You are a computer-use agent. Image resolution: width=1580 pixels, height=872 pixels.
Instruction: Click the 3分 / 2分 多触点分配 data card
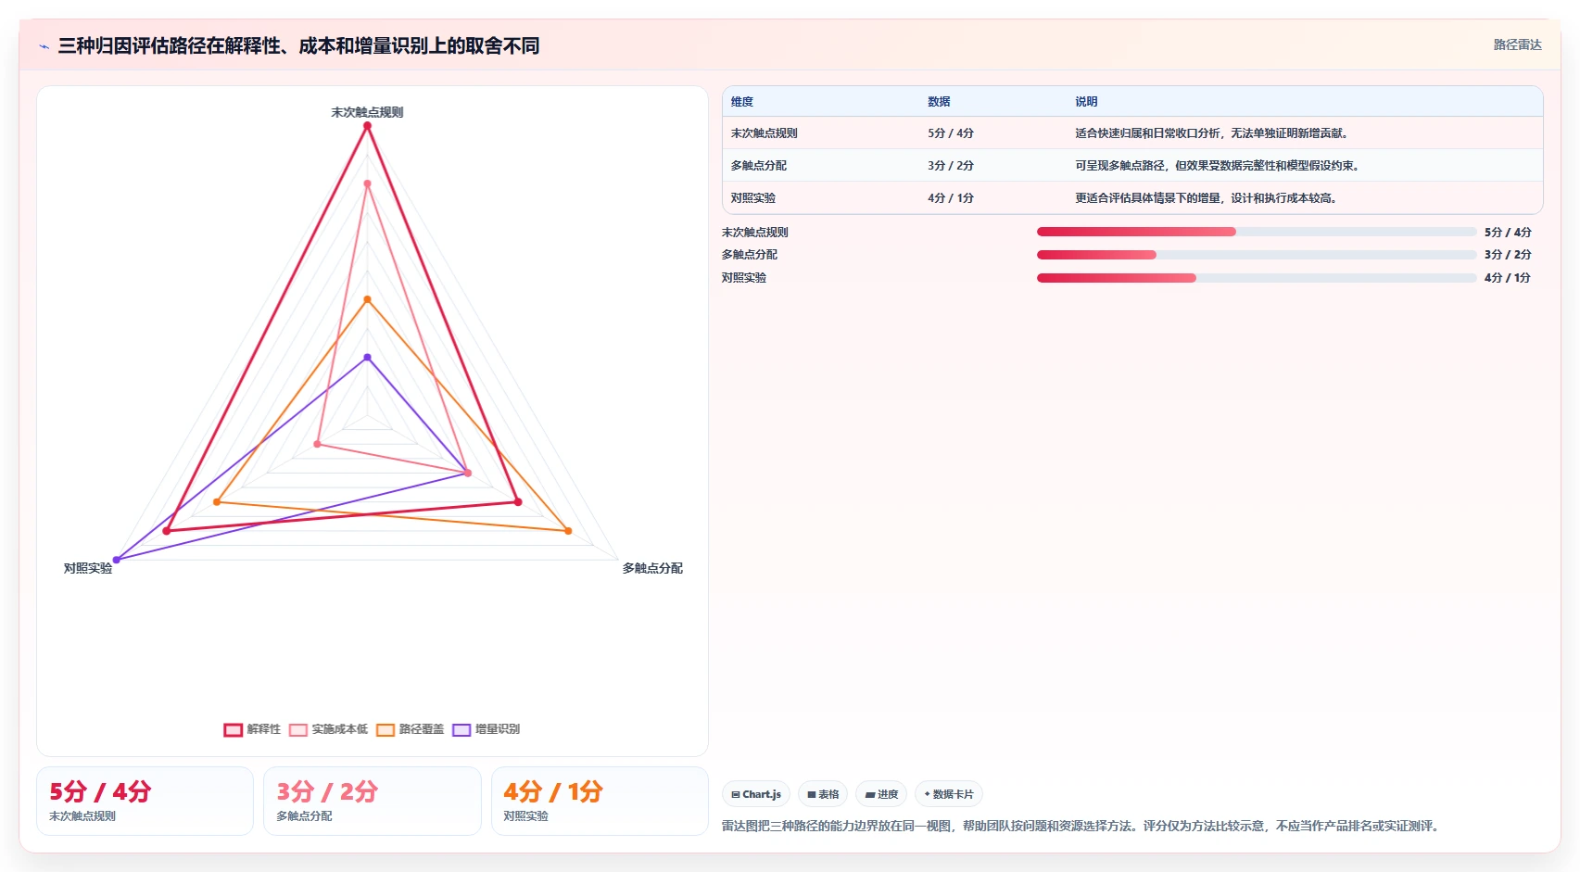click(x=373, y=801)
